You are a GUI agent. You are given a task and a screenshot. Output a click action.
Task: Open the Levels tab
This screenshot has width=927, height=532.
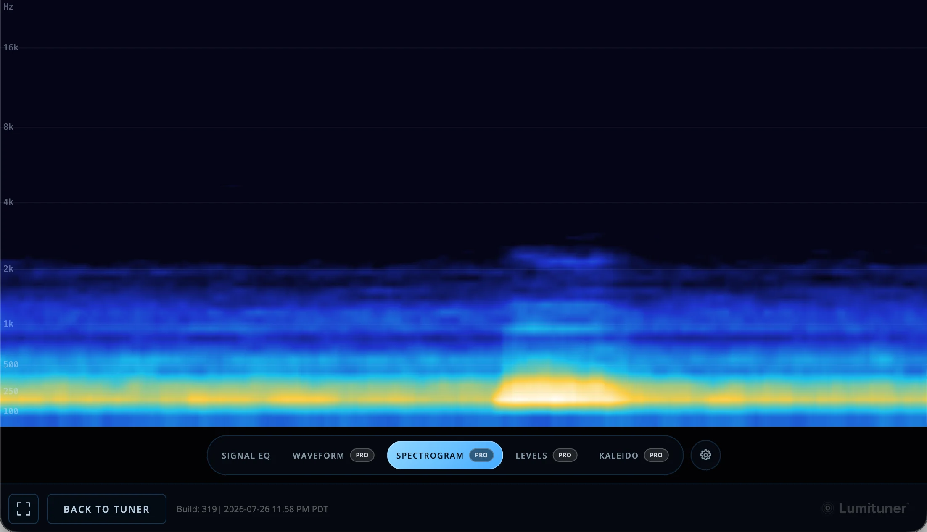(546, 455)
